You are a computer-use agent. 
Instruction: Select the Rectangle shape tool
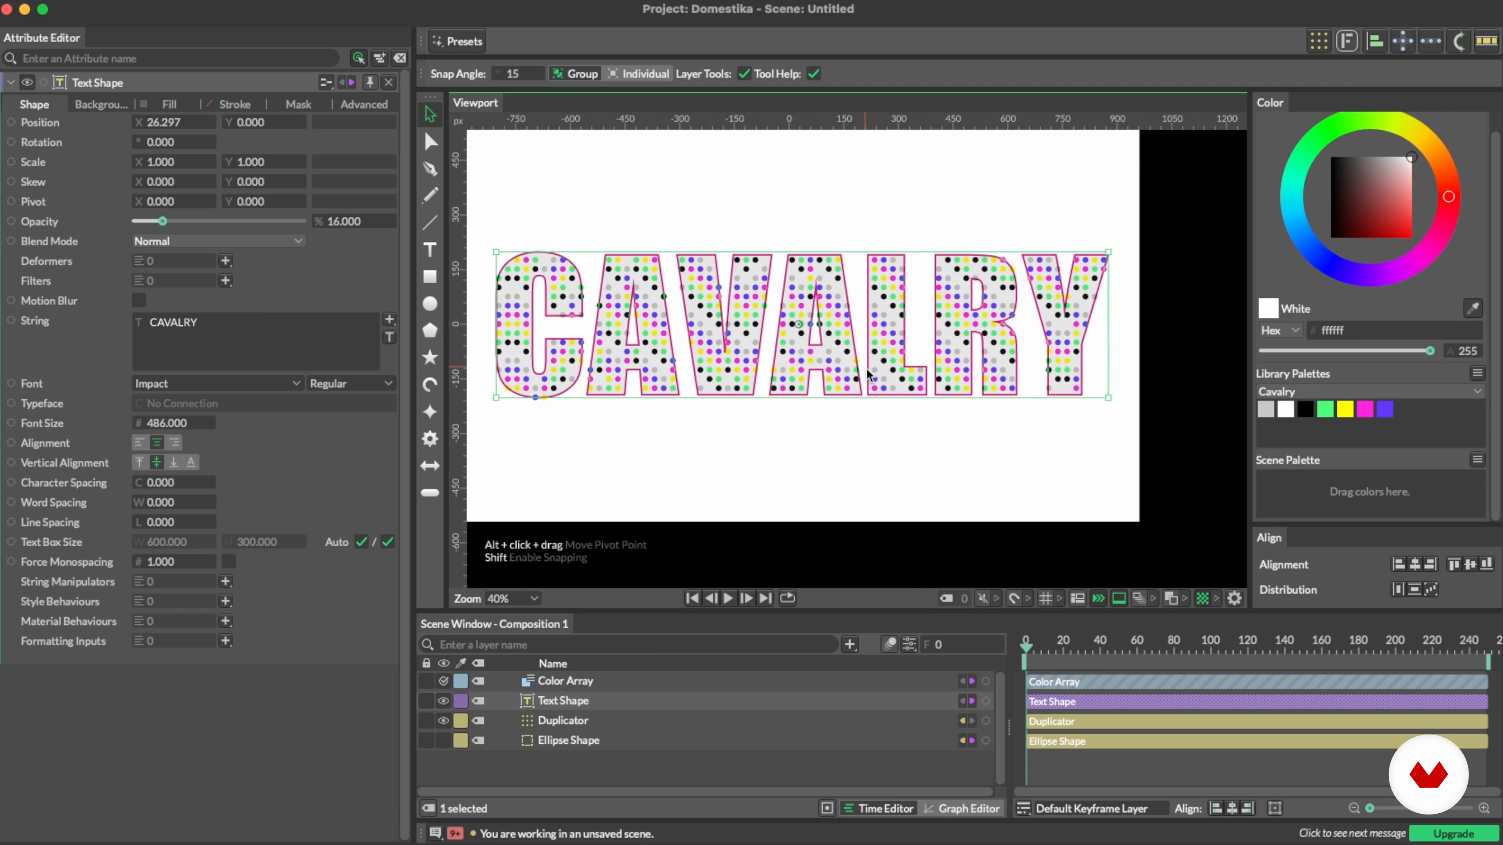point(430,277)
